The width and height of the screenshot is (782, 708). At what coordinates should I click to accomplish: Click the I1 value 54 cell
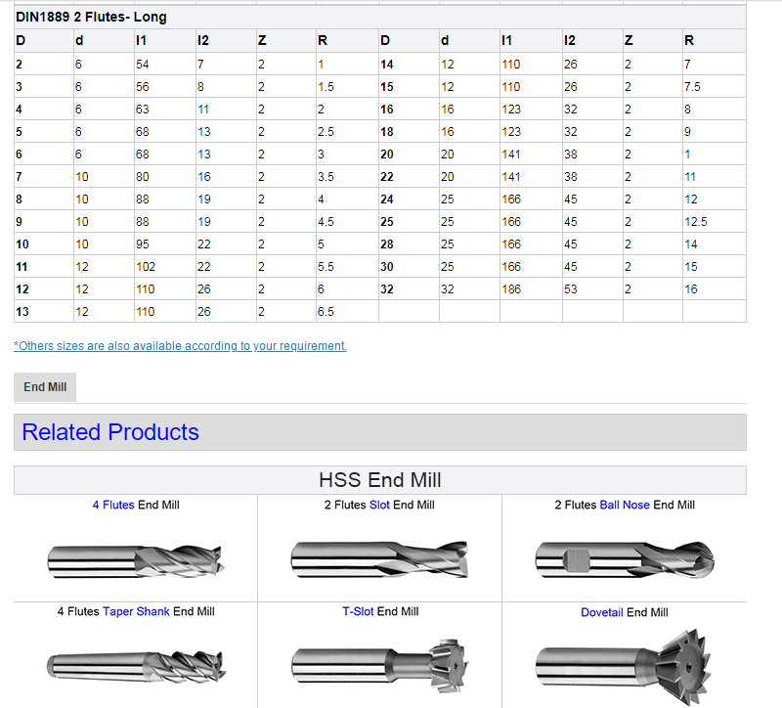(164, 64)
